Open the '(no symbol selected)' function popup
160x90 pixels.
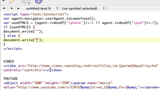[x=83, y=8]
